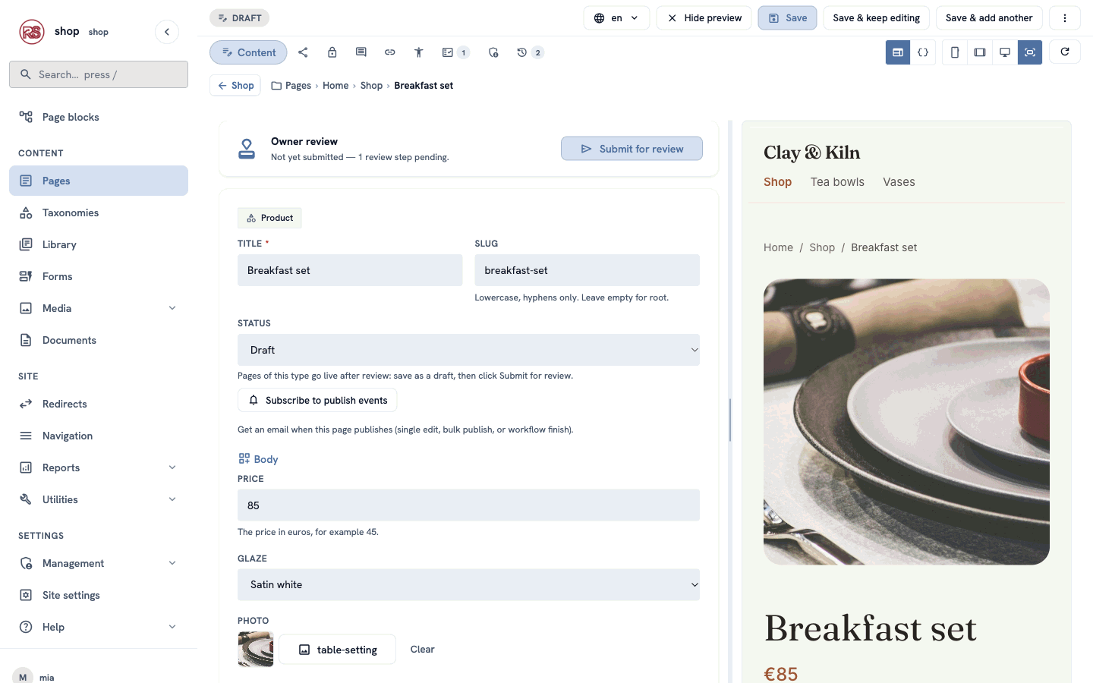Open Pages in sidebar
This screenshot has height=683, width=1093.
[x=99, y=181]
